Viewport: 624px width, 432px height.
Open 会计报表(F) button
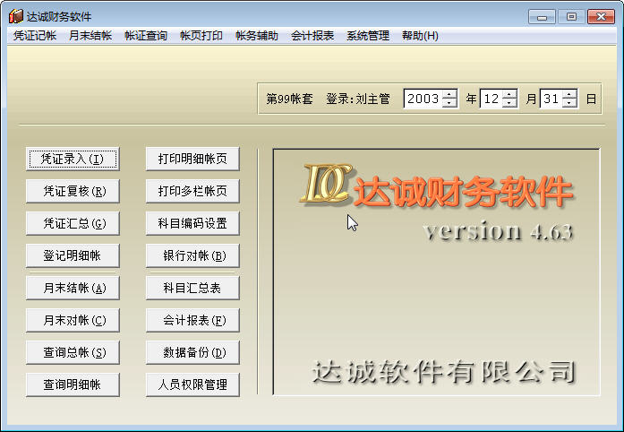(192, 320)
